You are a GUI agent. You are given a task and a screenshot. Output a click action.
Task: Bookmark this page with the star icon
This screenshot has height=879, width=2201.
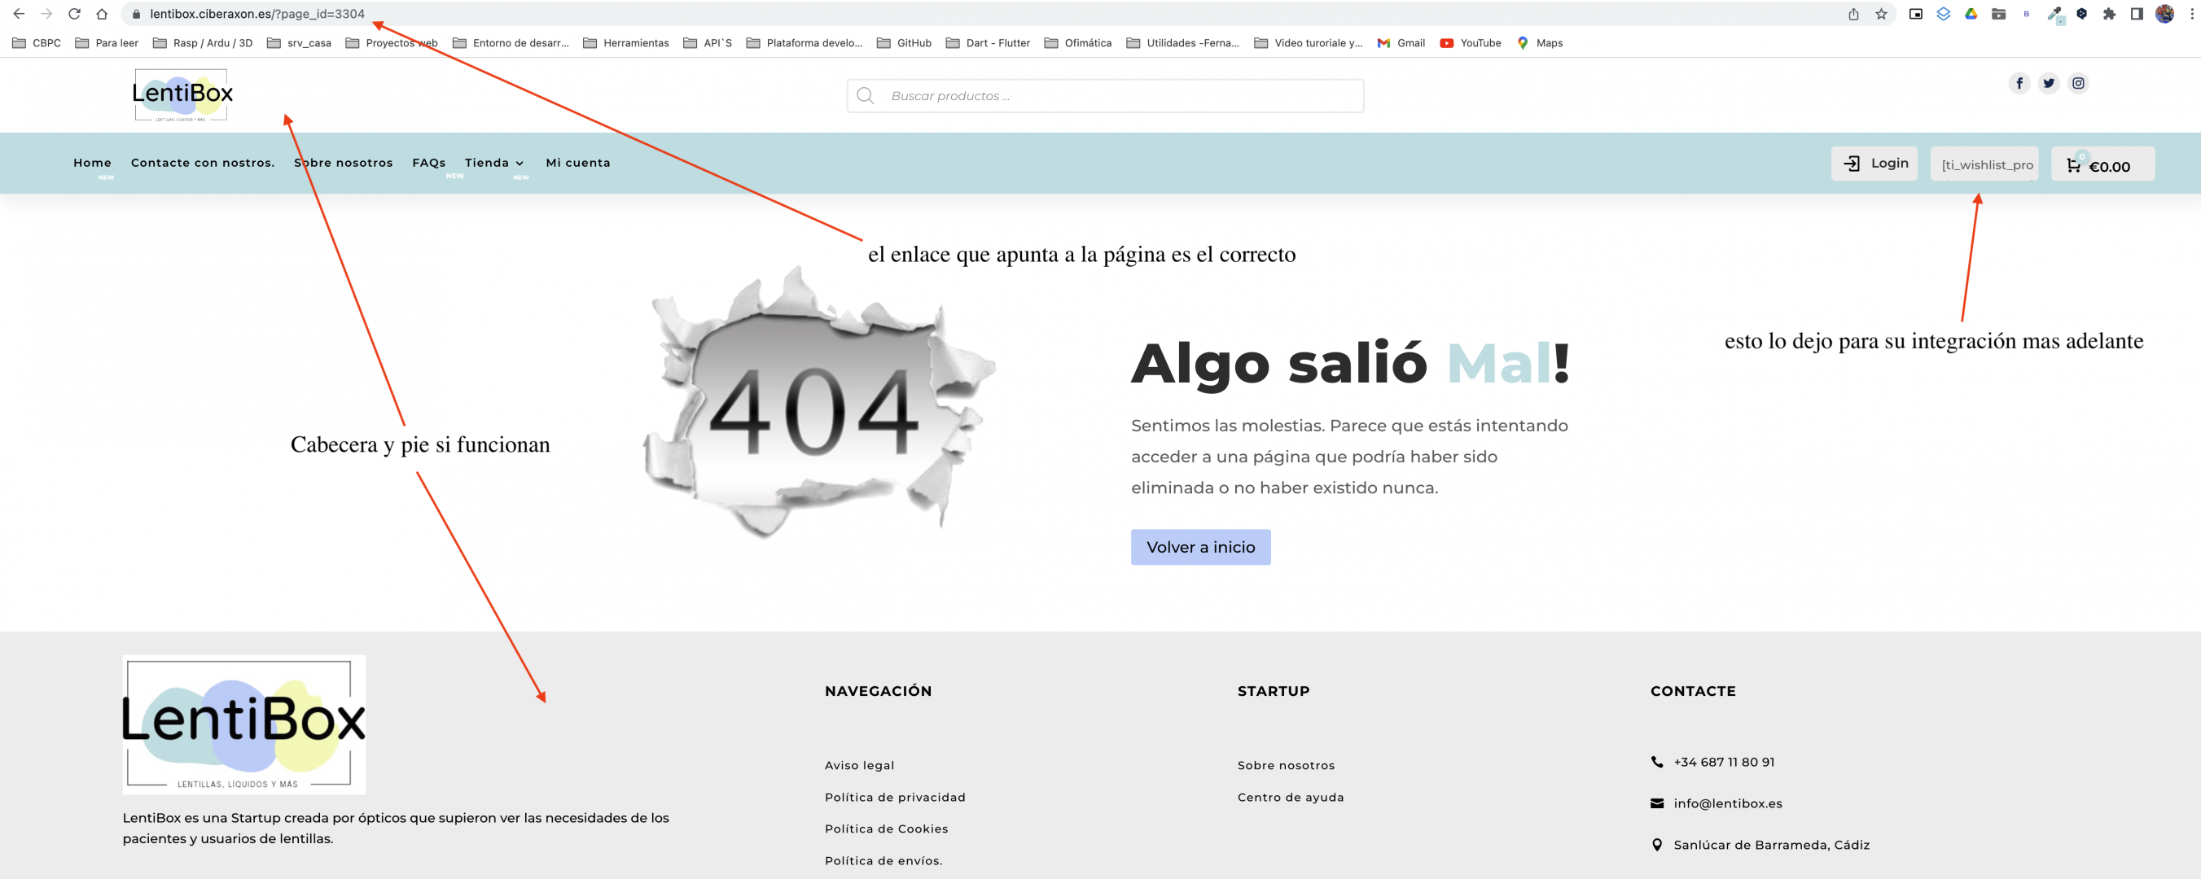click(x=1881, y=14)
